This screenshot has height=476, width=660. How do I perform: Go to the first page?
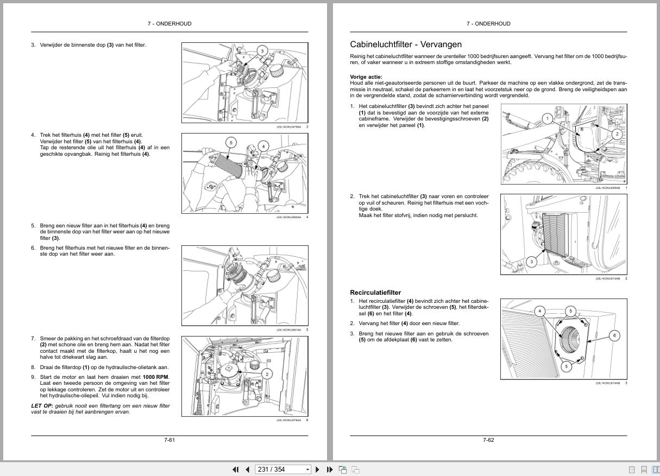pyautogui.click(x=236, y=469)
